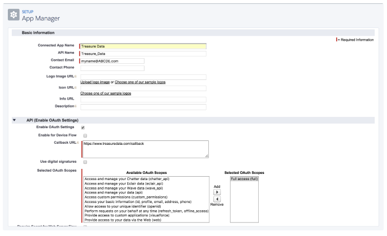Image resolution: width=387 pixels, height=236 pixels.
Task: Click the help icon beside Logo Image URL
Action: (x=76, y=76)
